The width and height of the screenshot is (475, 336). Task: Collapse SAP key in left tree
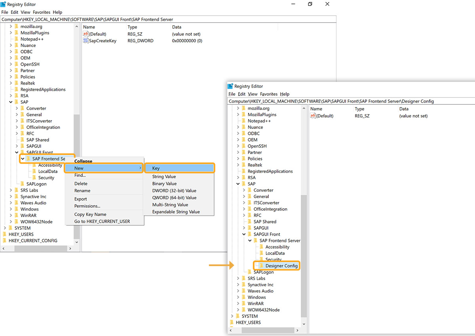pos(11,102)
